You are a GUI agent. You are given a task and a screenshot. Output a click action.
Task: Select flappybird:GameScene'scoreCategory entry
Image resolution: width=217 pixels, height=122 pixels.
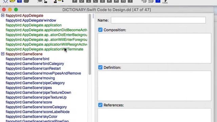click(36, 107)
